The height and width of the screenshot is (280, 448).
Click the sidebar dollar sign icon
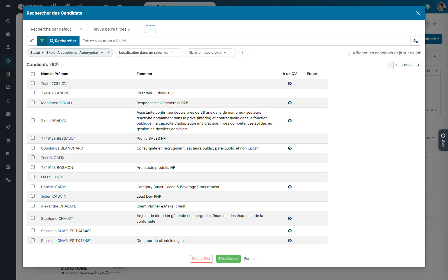8,101
